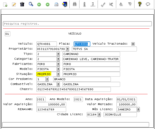Screen dimensions: 155x129
Task: Click the new record icon
Action: pyautogui.click(x=5, y=5)
